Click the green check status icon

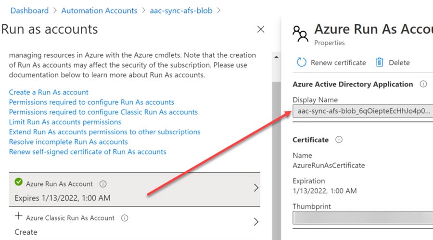18,182
